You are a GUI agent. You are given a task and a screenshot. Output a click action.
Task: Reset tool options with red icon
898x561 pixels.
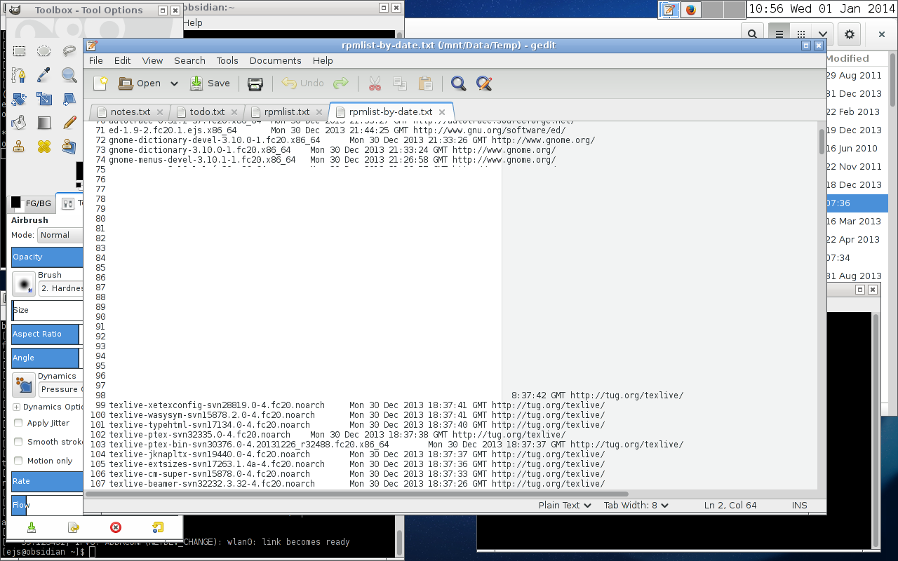point(116,527)
